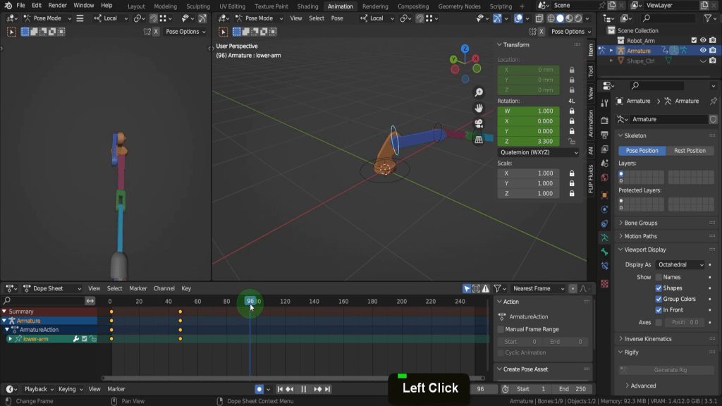Click the zoom magnifier icon in viewport

point(479,92)
